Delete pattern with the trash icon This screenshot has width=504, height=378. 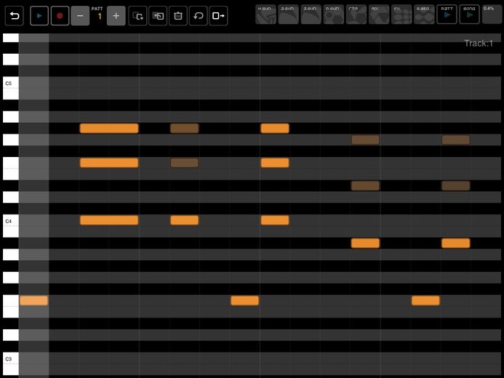(178, 16)
